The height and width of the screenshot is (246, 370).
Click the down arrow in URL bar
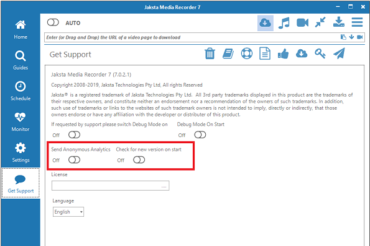coord(351,37)
